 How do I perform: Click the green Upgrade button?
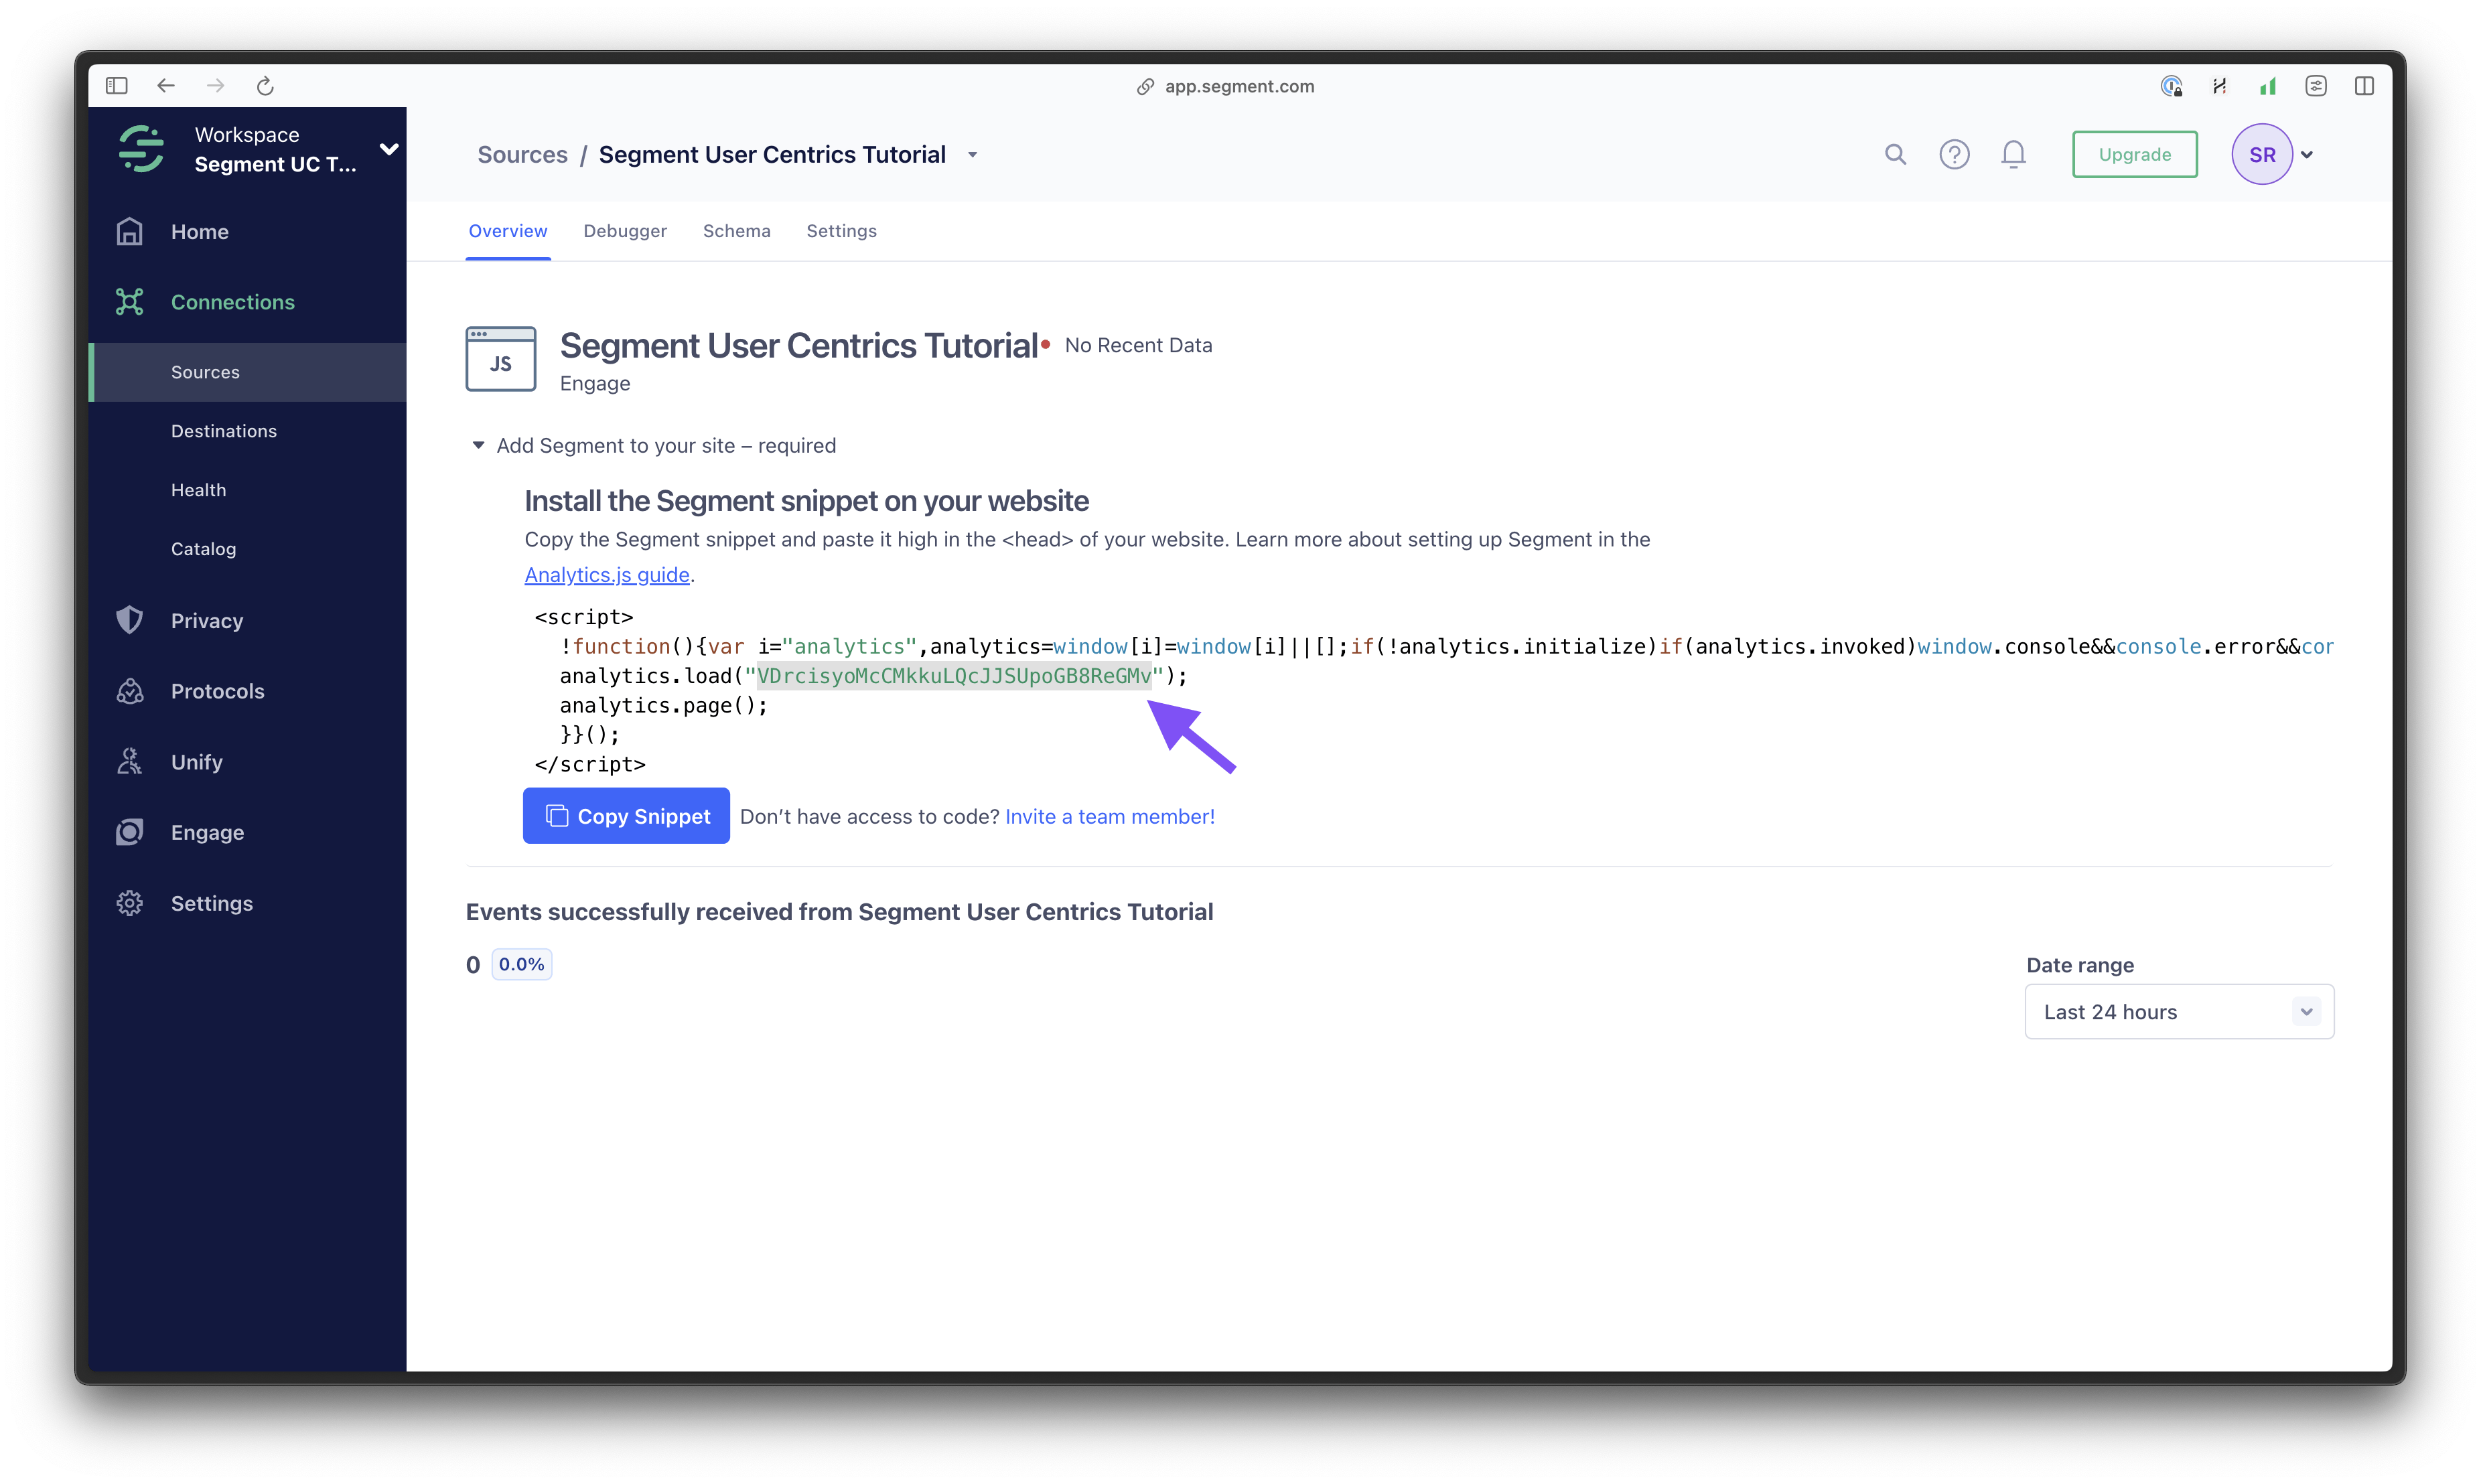(x=2134, y=154)
